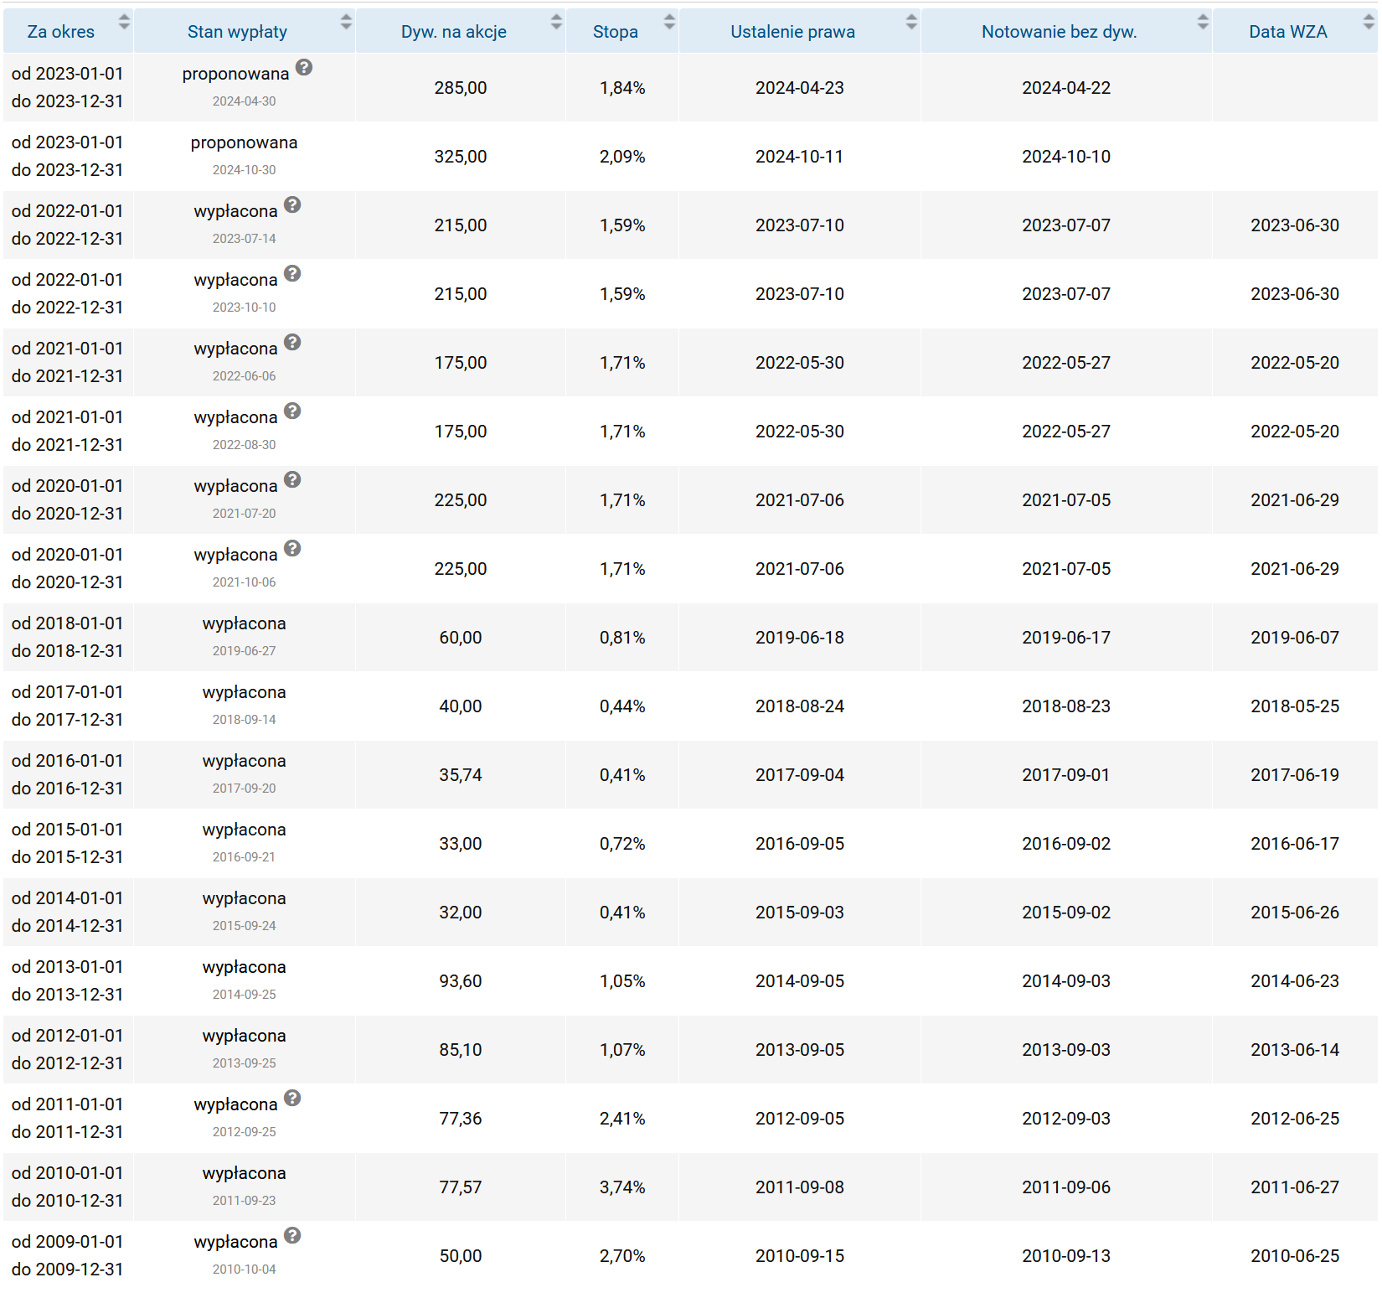This screenshot has width=1382, height=1298.
Task: Select WZA date 2010-06-25
Action: tap(1295, 1256)
